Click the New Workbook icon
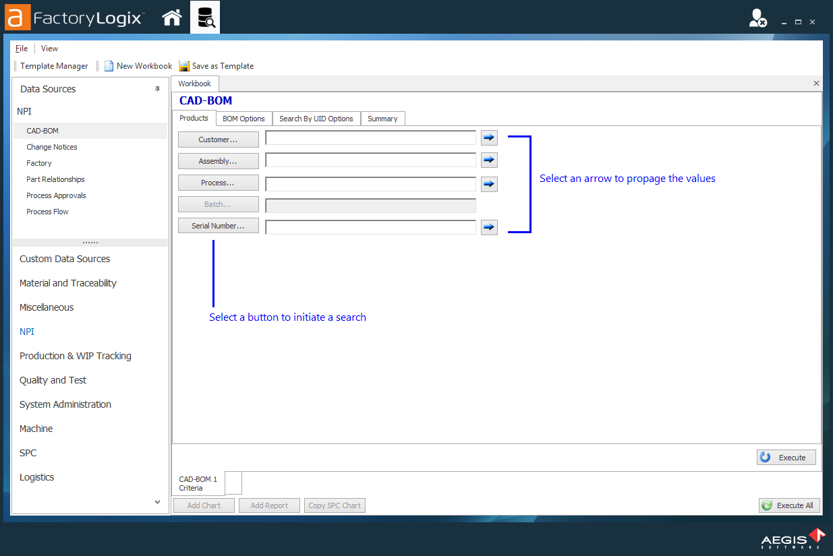Image resolution: width=833 pixels, height=556 pixels. click(x=109, y=65)
